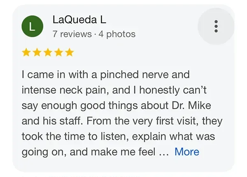Click the line "took the time to listen"
247x177 pixels.
pyautogui.click(x=118, y=137)
